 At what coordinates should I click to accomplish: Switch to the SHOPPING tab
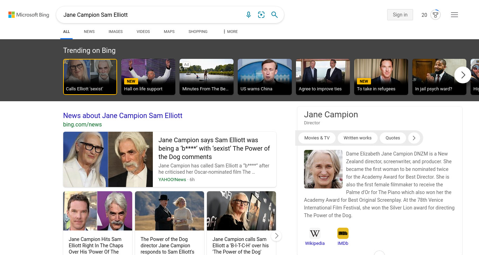click(198, 32)
